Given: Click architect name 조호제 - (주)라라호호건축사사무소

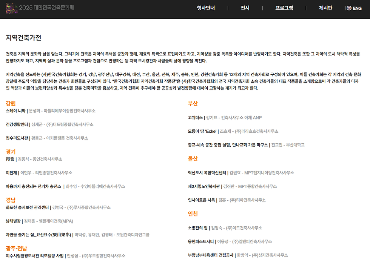Looking at the screenshot, I should coord(249,131).
